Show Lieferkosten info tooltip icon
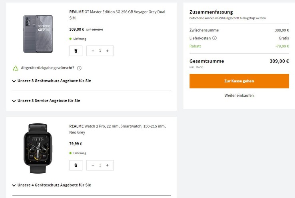295x198 pixels. pos(215,38)
